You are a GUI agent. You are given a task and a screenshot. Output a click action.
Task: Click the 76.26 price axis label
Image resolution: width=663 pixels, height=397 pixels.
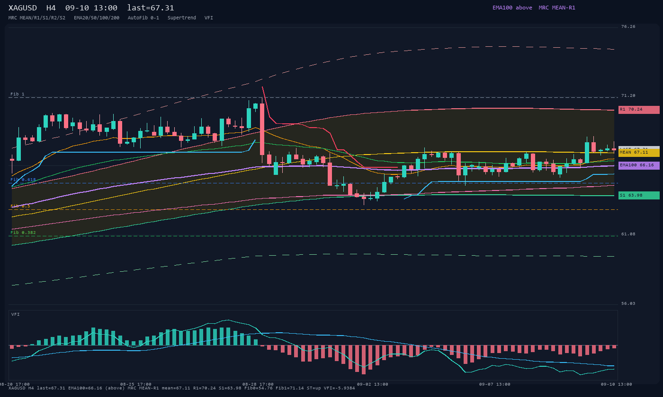point(628,26)
